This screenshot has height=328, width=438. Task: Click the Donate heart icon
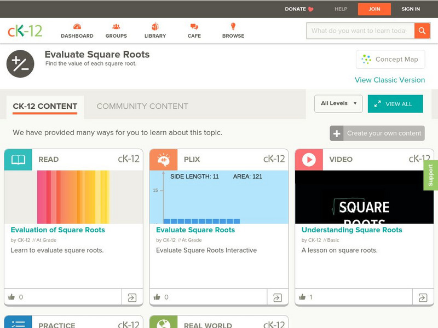pyautogui.click(x=311, y=9)
